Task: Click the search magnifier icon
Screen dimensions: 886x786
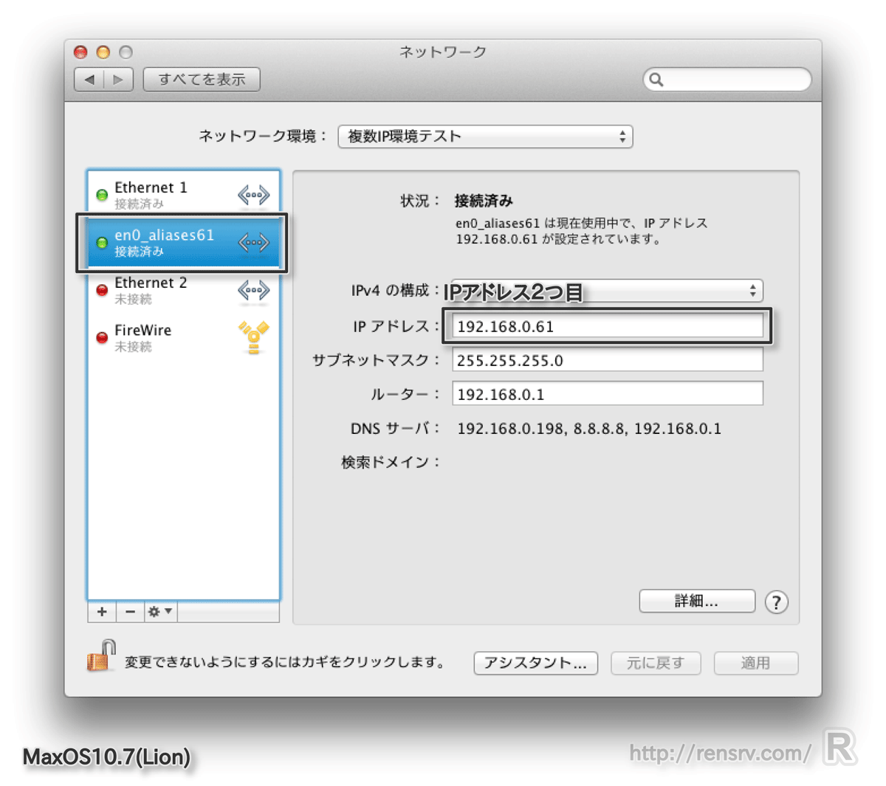Action: (x=656, y=80)
